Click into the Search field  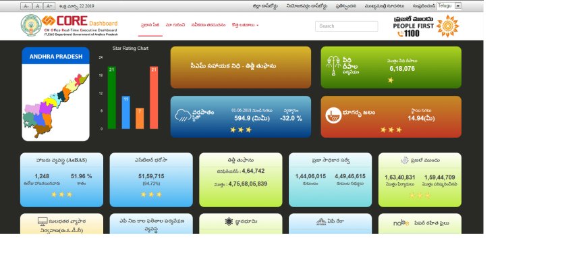(346, 26)
